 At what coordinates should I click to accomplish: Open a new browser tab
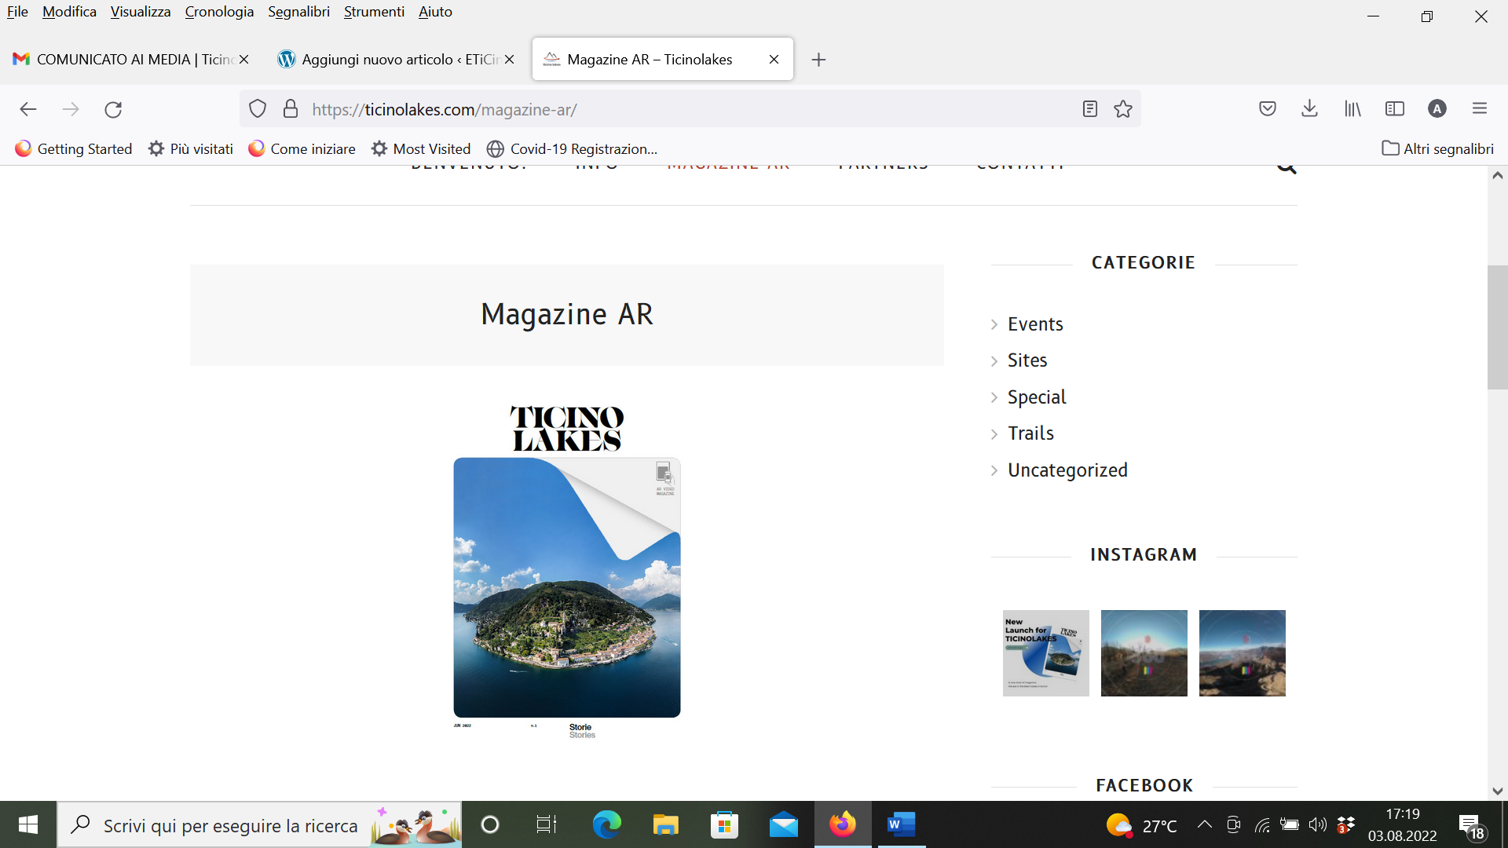[x=818, y=60]
